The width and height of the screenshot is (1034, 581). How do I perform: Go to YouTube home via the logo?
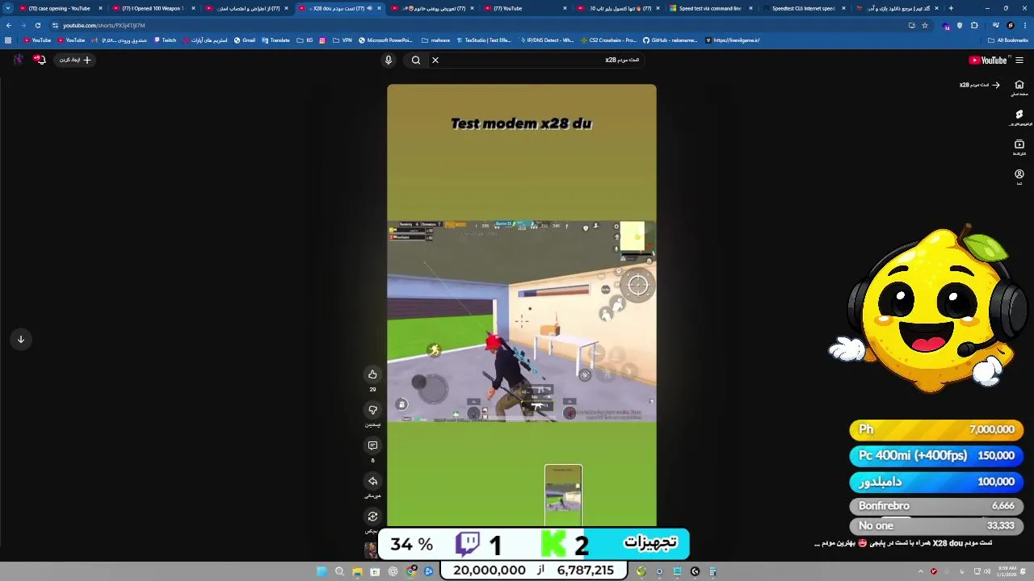pyautogui.click(x=988, y=60)
